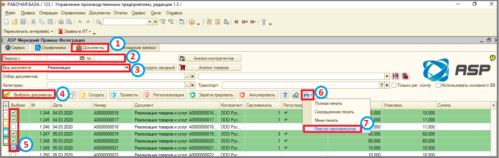Click the save diskette toolbar icon

pyautogui.click(x=23, y=22)
